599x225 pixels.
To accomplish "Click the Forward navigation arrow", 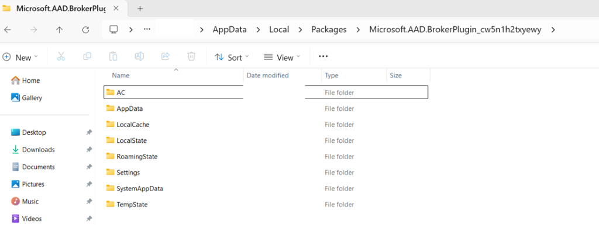I will [33, 30].
